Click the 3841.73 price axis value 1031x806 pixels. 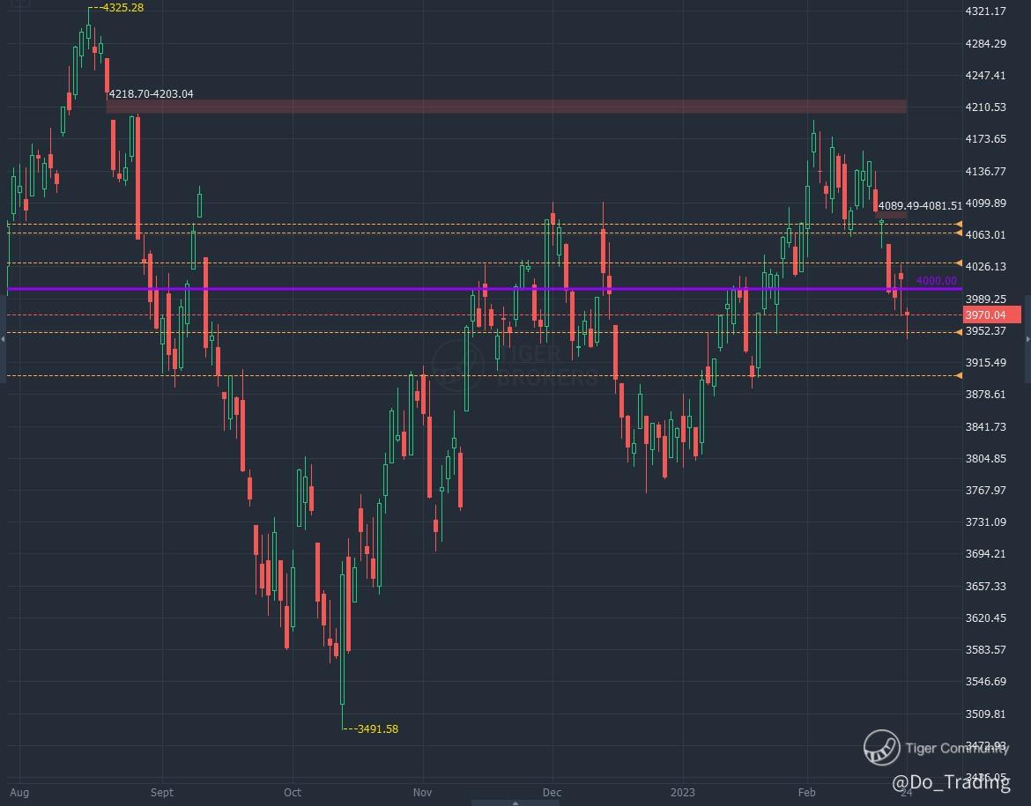click(986, 426)
